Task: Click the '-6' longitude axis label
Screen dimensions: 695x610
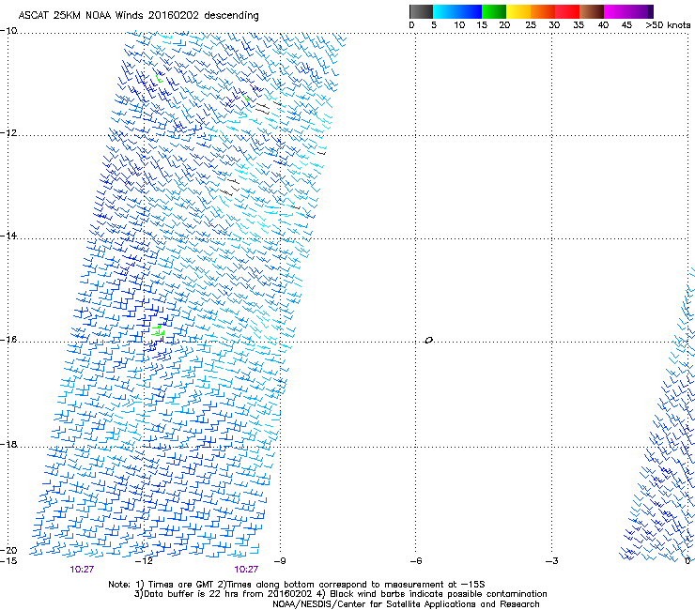Action: click(416, 561)
